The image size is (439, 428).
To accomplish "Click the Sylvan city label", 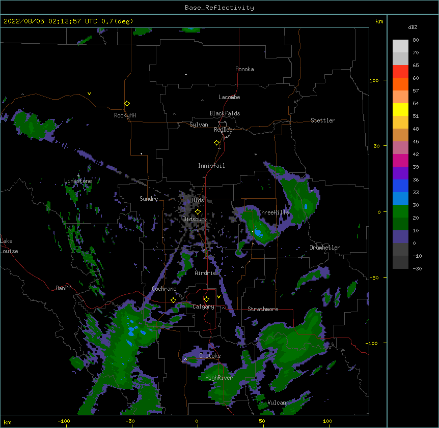I will click(199, 125).
